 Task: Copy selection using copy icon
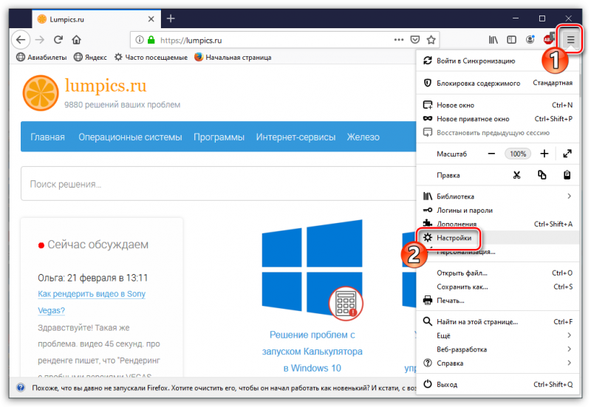tap(542, 175)
